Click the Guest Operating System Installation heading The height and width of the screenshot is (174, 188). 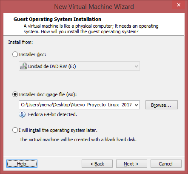pos(57,19)
